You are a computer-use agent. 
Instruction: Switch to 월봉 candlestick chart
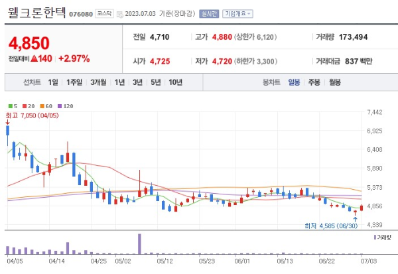pyautogui.click(x=335, y=82)
